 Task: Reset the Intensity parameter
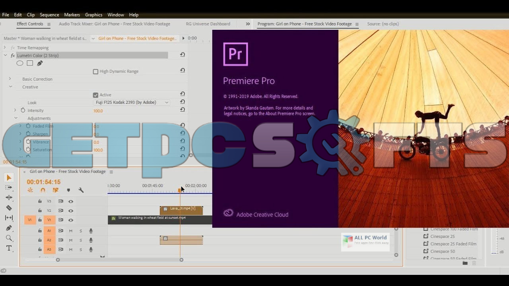point(183,110)
